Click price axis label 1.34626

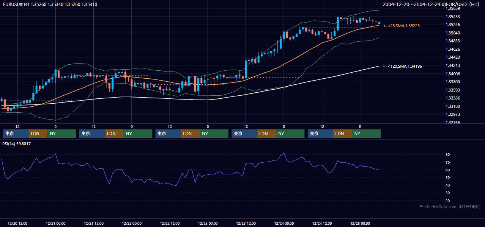[453, 49]
